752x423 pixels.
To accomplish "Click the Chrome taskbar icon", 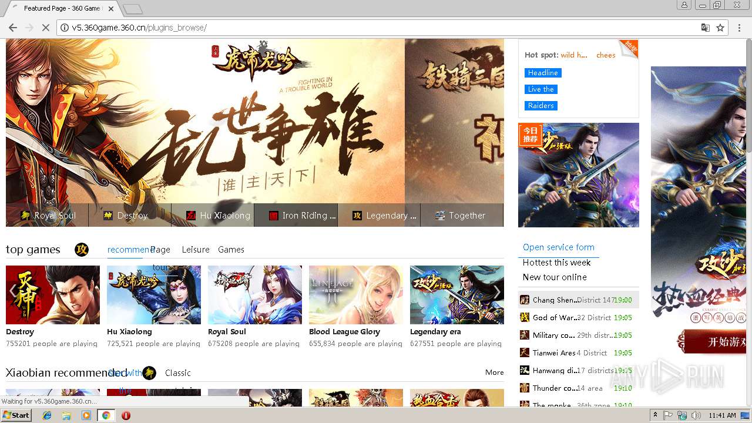I will 106,415.
